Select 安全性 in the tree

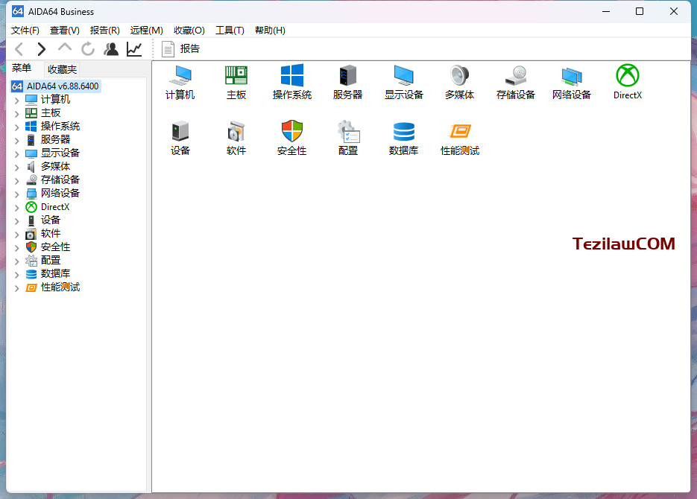(x=56, y=247)
